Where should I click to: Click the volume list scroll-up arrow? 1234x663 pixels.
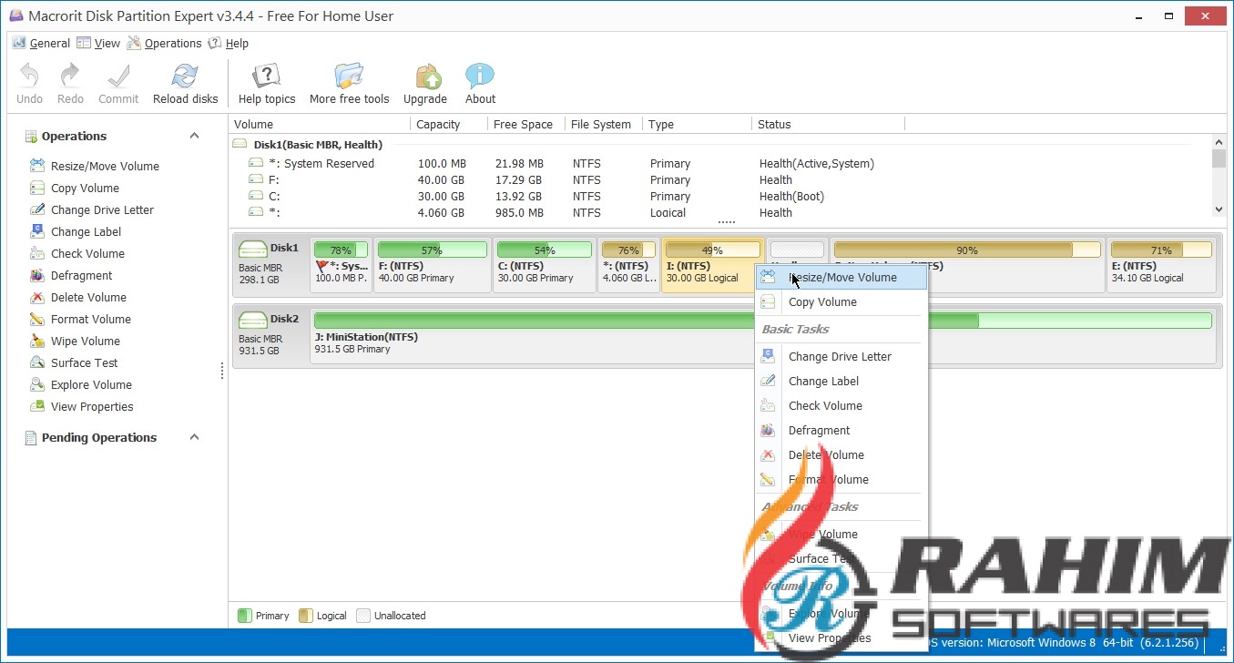click(x=1219, y=142)
